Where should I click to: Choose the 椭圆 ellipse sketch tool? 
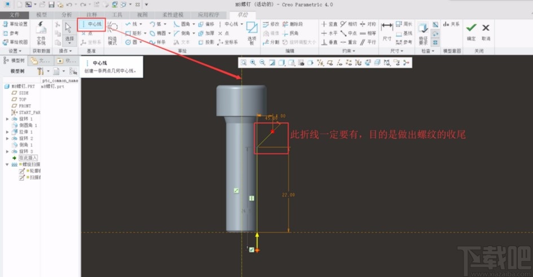[158, 33]
